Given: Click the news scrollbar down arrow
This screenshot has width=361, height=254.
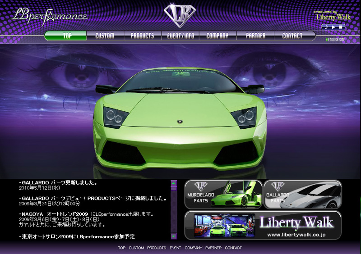Looking at the screenshot, I should coord(174,236).
